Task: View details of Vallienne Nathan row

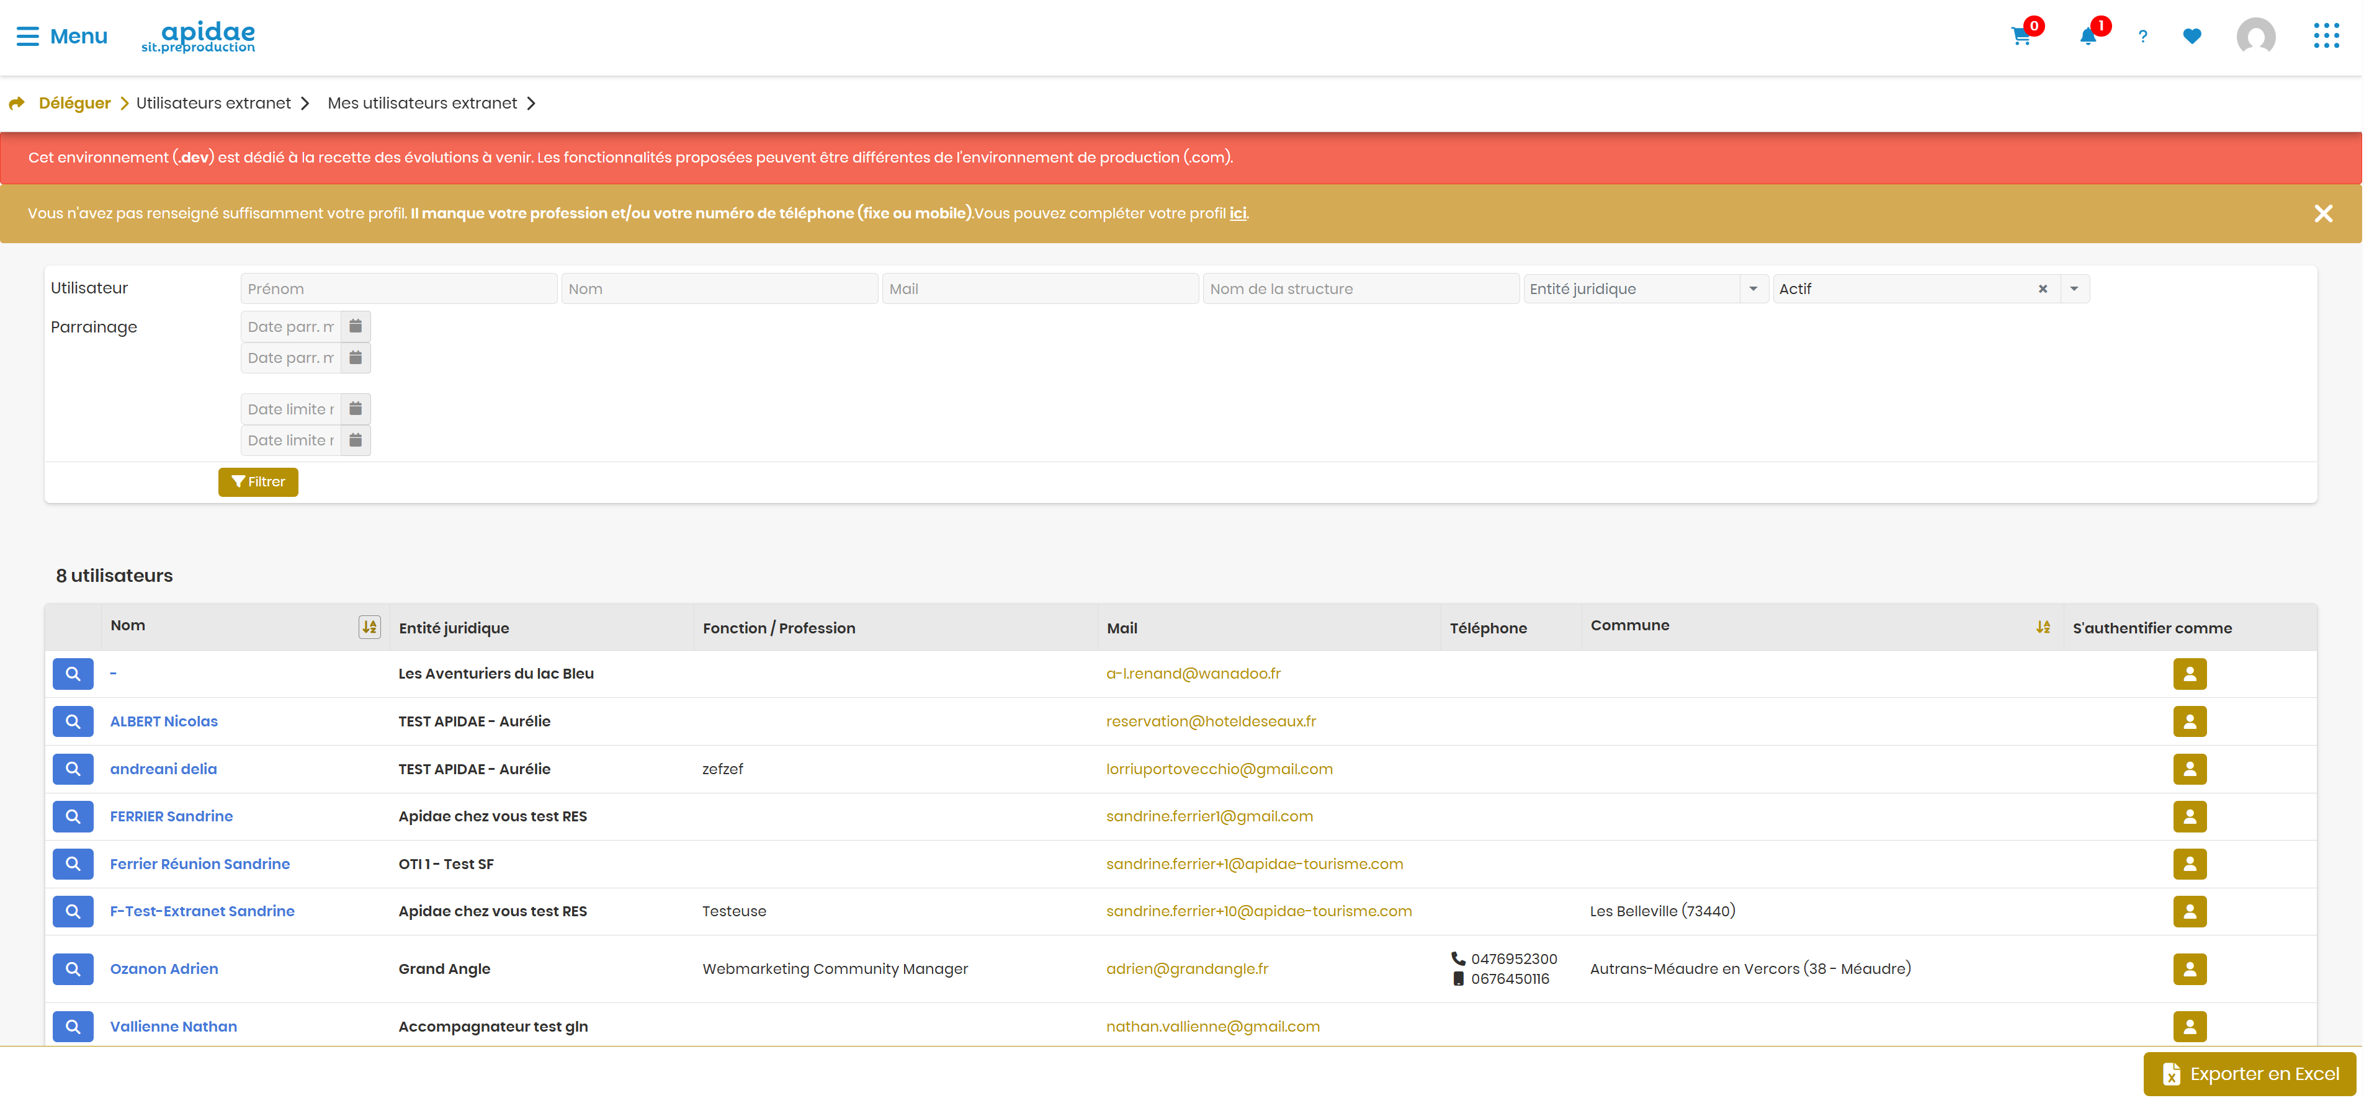Action: point(73,1027)
